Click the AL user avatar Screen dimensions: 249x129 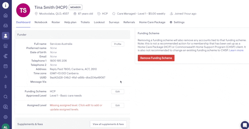click(x=6, y=127)
